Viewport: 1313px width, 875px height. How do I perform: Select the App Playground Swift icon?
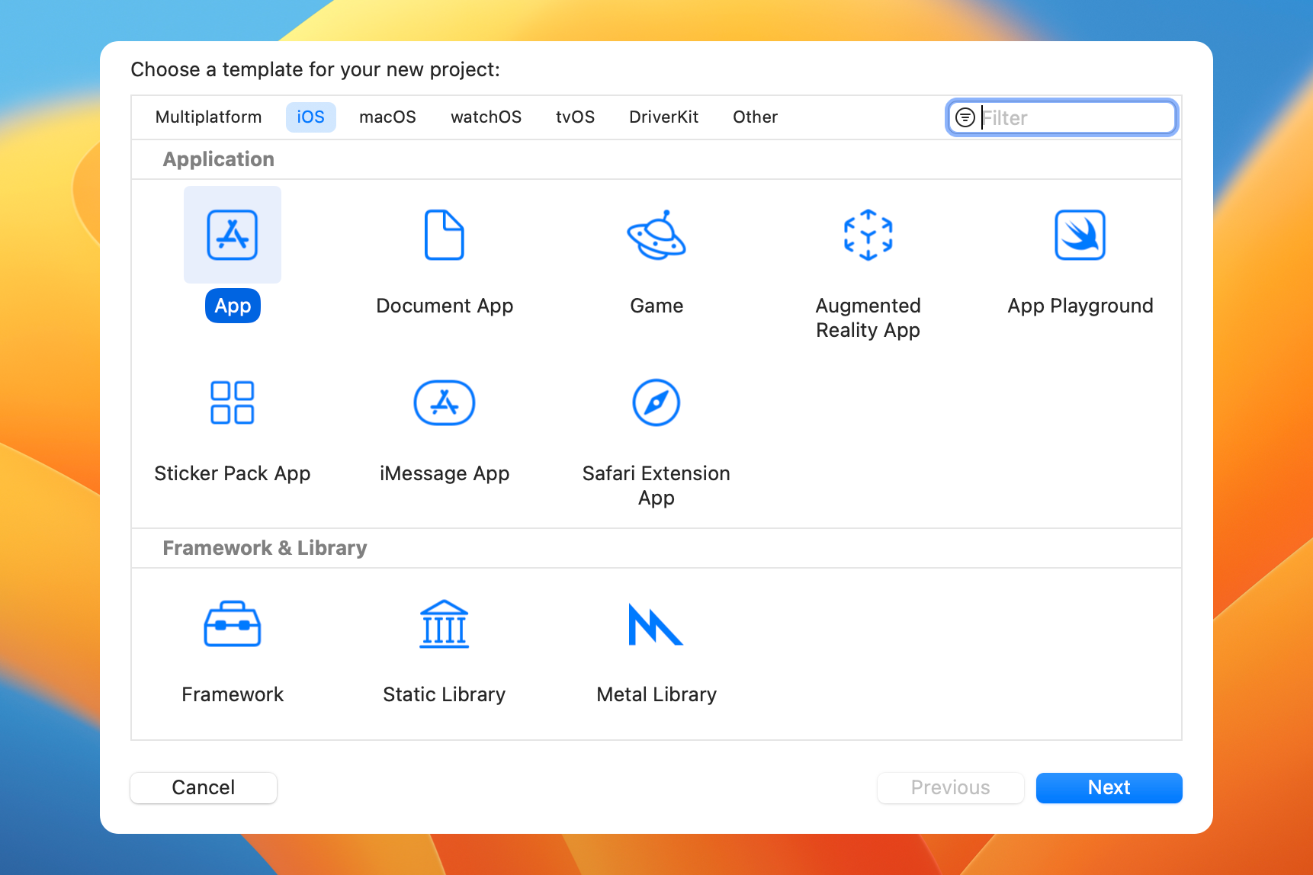coord(1080,235)
